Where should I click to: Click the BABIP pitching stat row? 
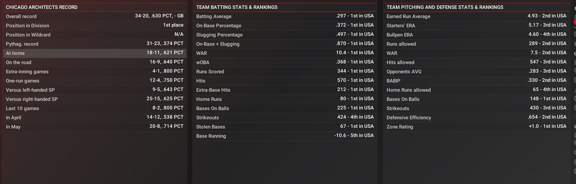[x=476, y=81]
